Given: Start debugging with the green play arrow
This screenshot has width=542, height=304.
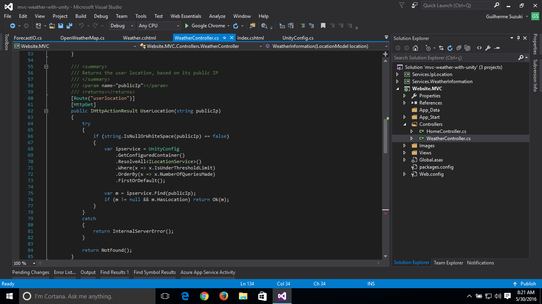Looking at the screenshot, I should pos(187,26).
